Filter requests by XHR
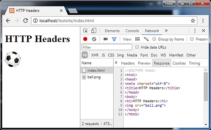Screen dimensions: 211x130 pos(95,55)
